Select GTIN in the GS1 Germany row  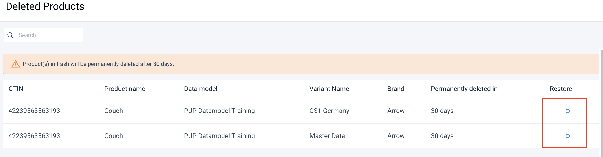click(34, 111)
